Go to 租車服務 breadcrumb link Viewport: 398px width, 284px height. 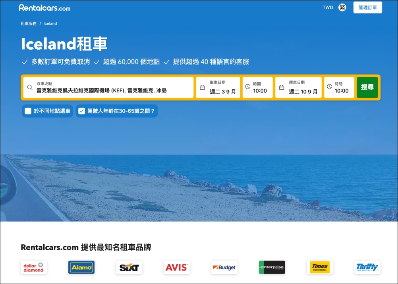click(x=29, y=23)
